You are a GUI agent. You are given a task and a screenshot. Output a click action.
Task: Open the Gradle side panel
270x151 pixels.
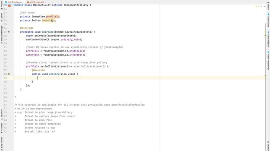tap(268, 6)
